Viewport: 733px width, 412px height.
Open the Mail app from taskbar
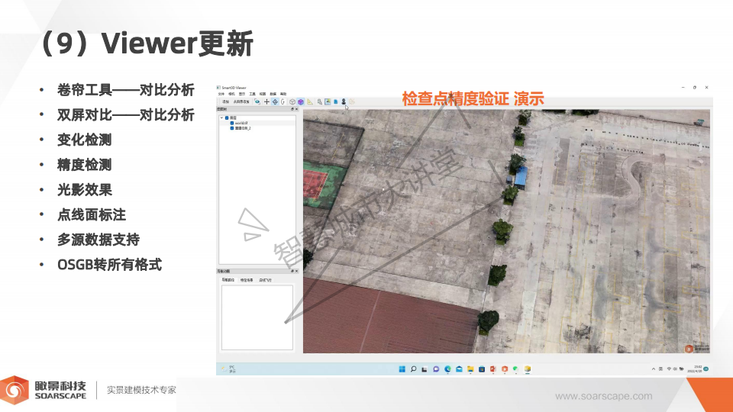point(459,369)
